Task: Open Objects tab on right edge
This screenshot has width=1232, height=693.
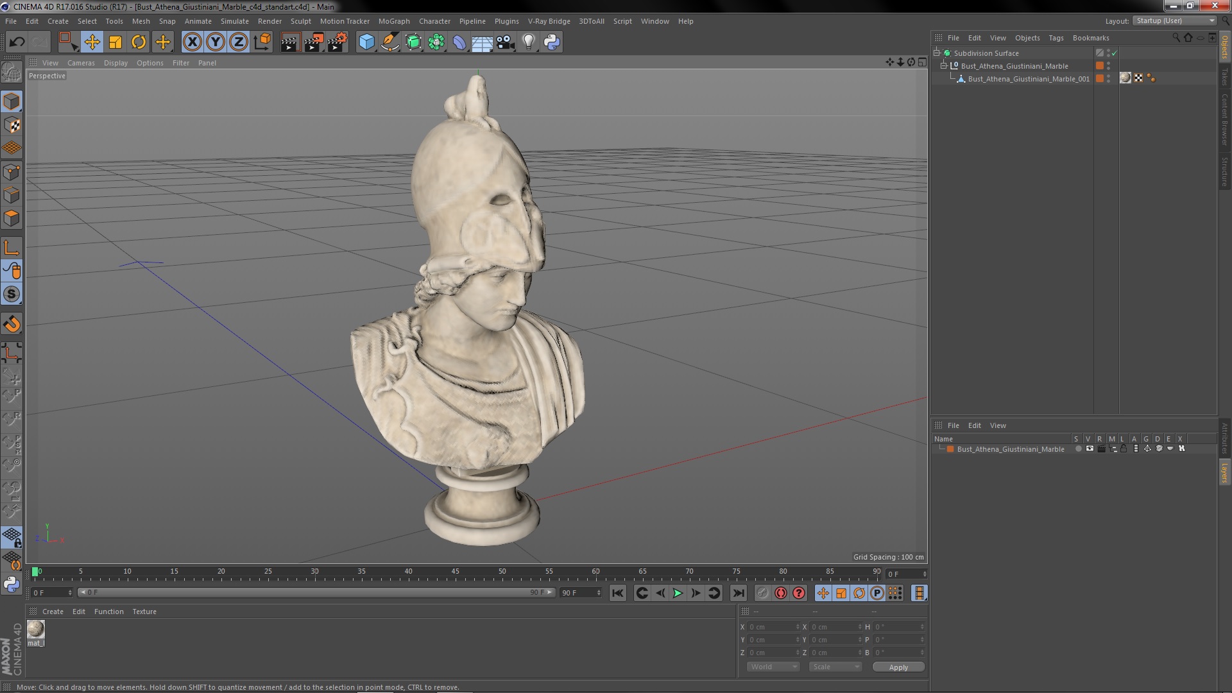Action: (1225, 46)
